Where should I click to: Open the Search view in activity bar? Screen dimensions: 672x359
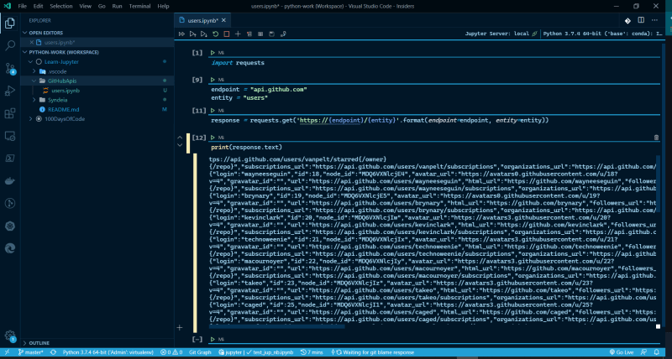[10, 45]
